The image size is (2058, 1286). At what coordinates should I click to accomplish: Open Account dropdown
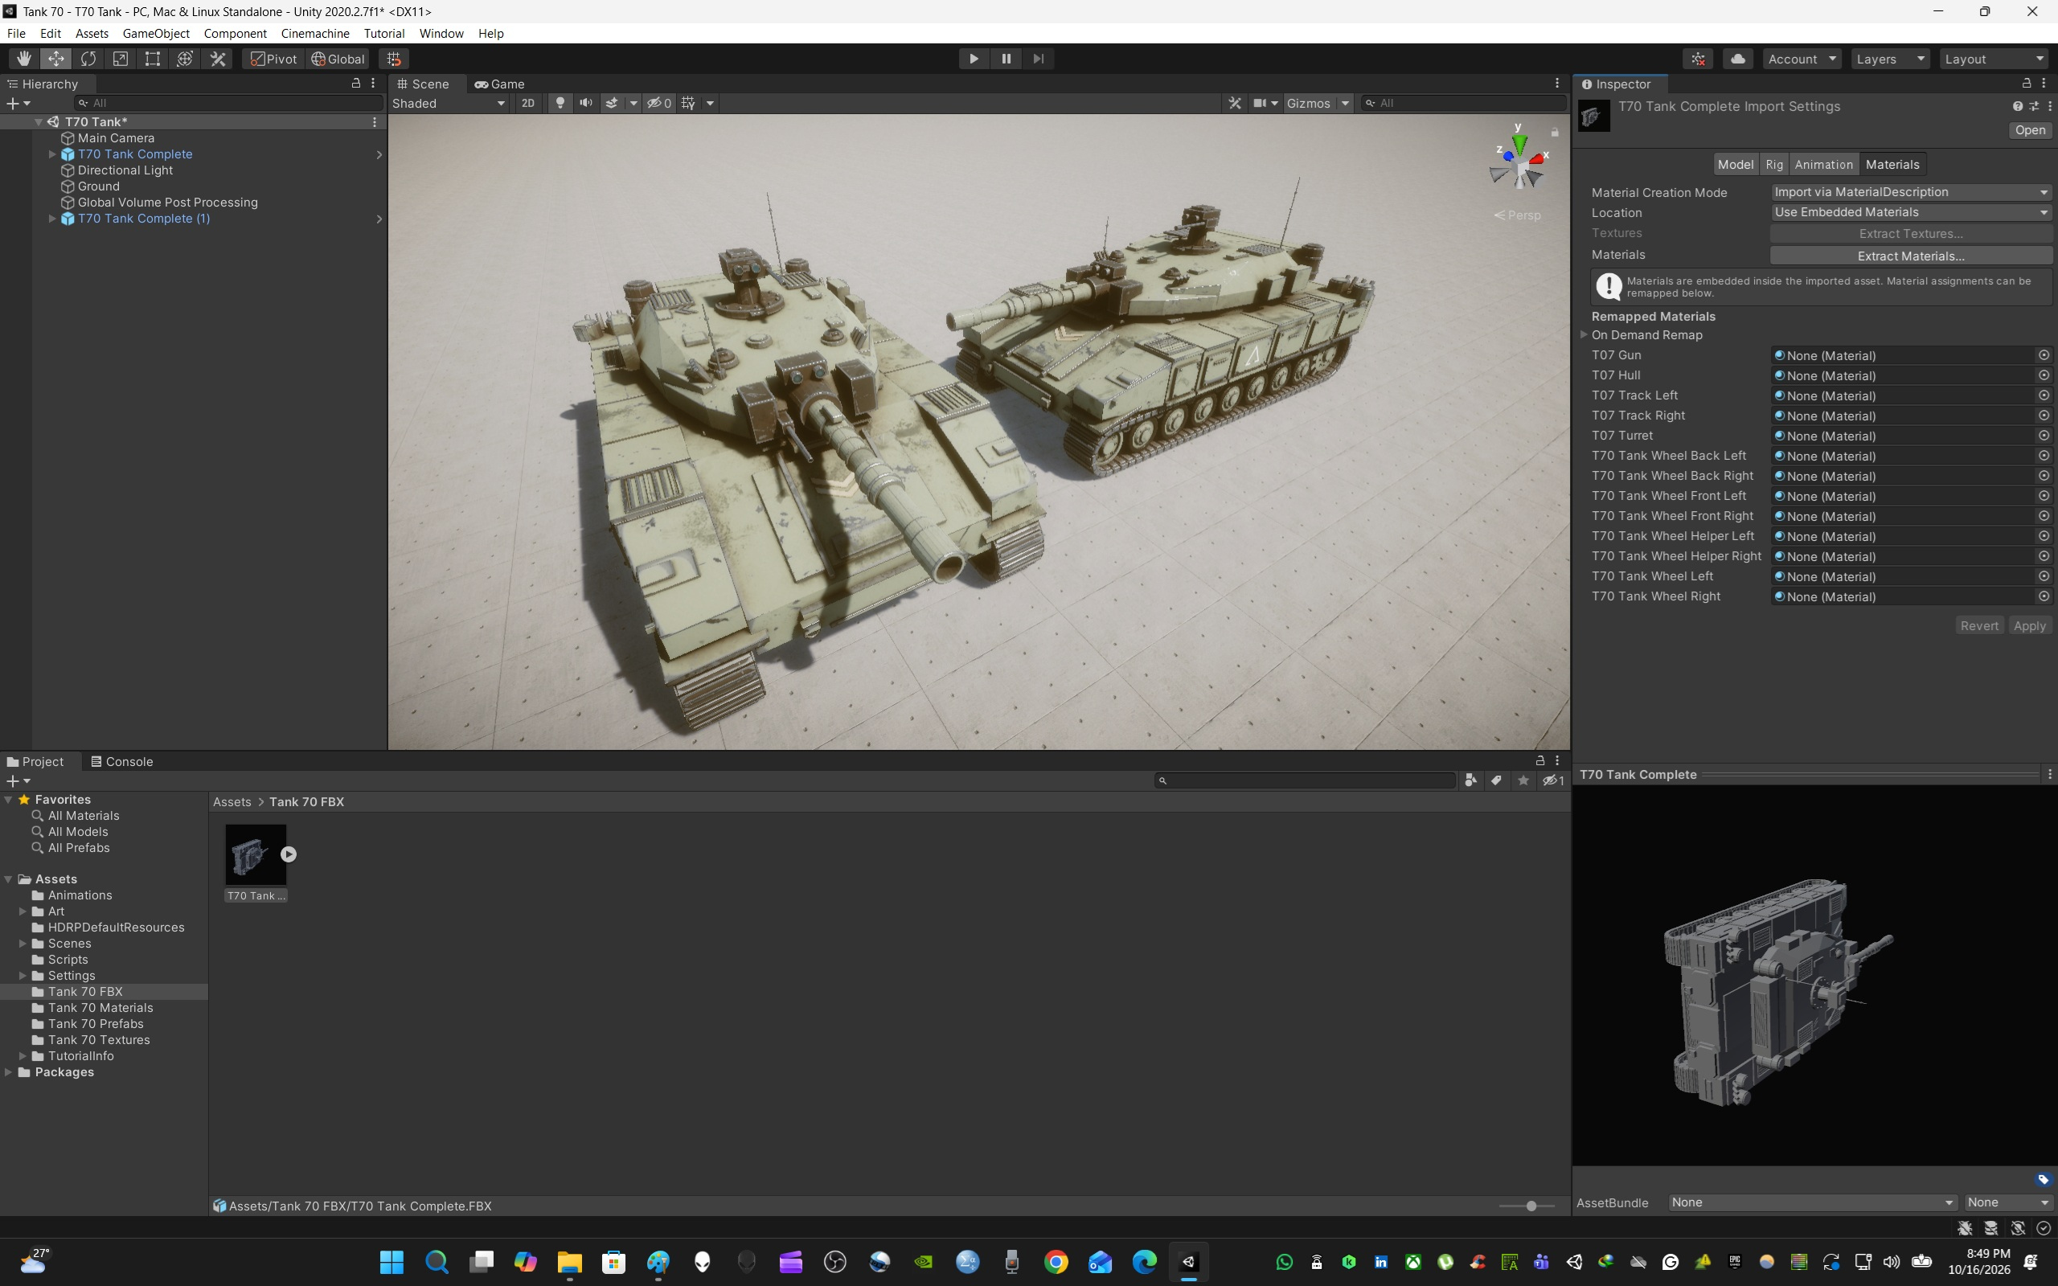(x=1802, y=59)
